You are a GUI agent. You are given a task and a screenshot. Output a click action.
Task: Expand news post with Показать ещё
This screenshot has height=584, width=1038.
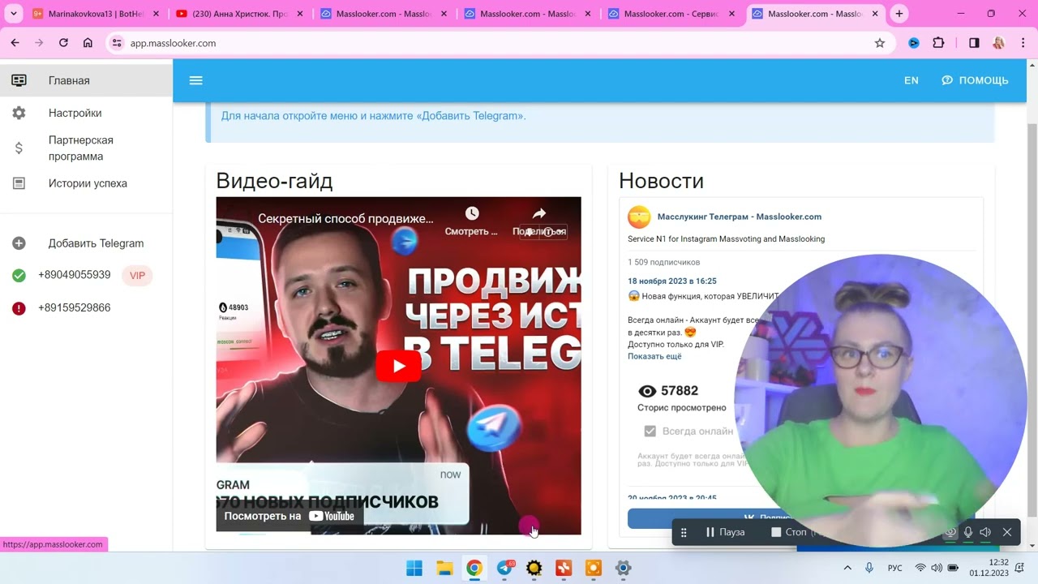(x=654, y=356)
